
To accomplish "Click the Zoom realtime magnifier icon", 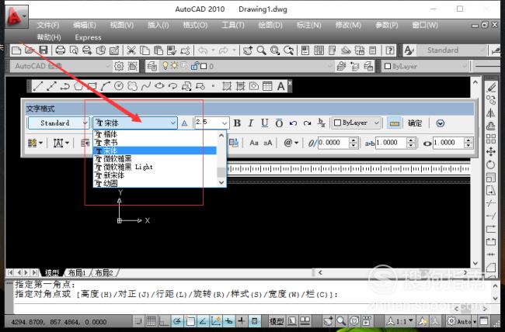I will (x=261, y=50).
